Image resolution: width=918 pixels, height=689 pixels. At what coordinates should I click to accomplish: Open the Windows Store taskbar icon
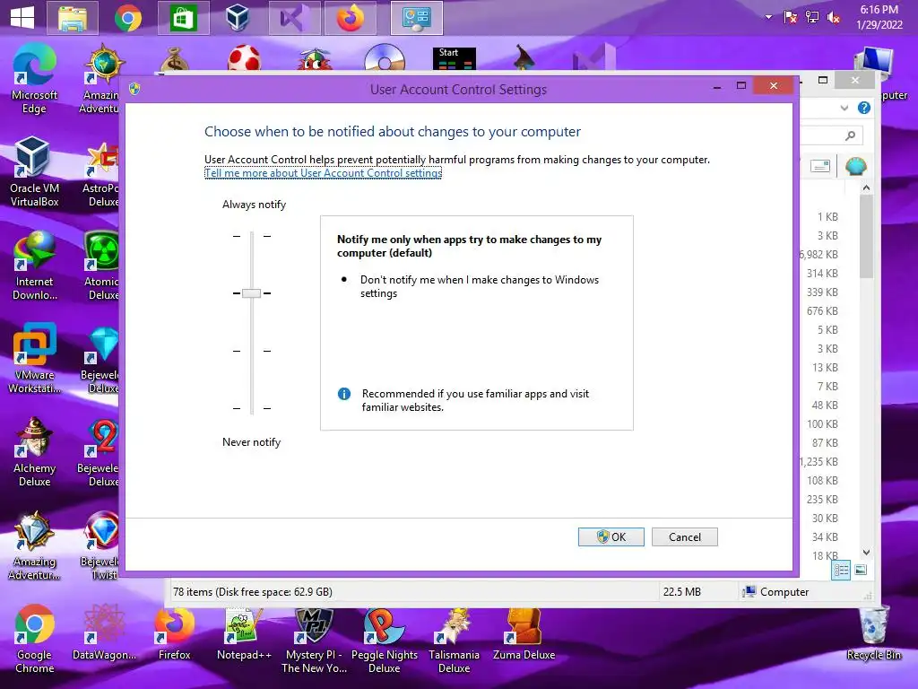(183, 18)
